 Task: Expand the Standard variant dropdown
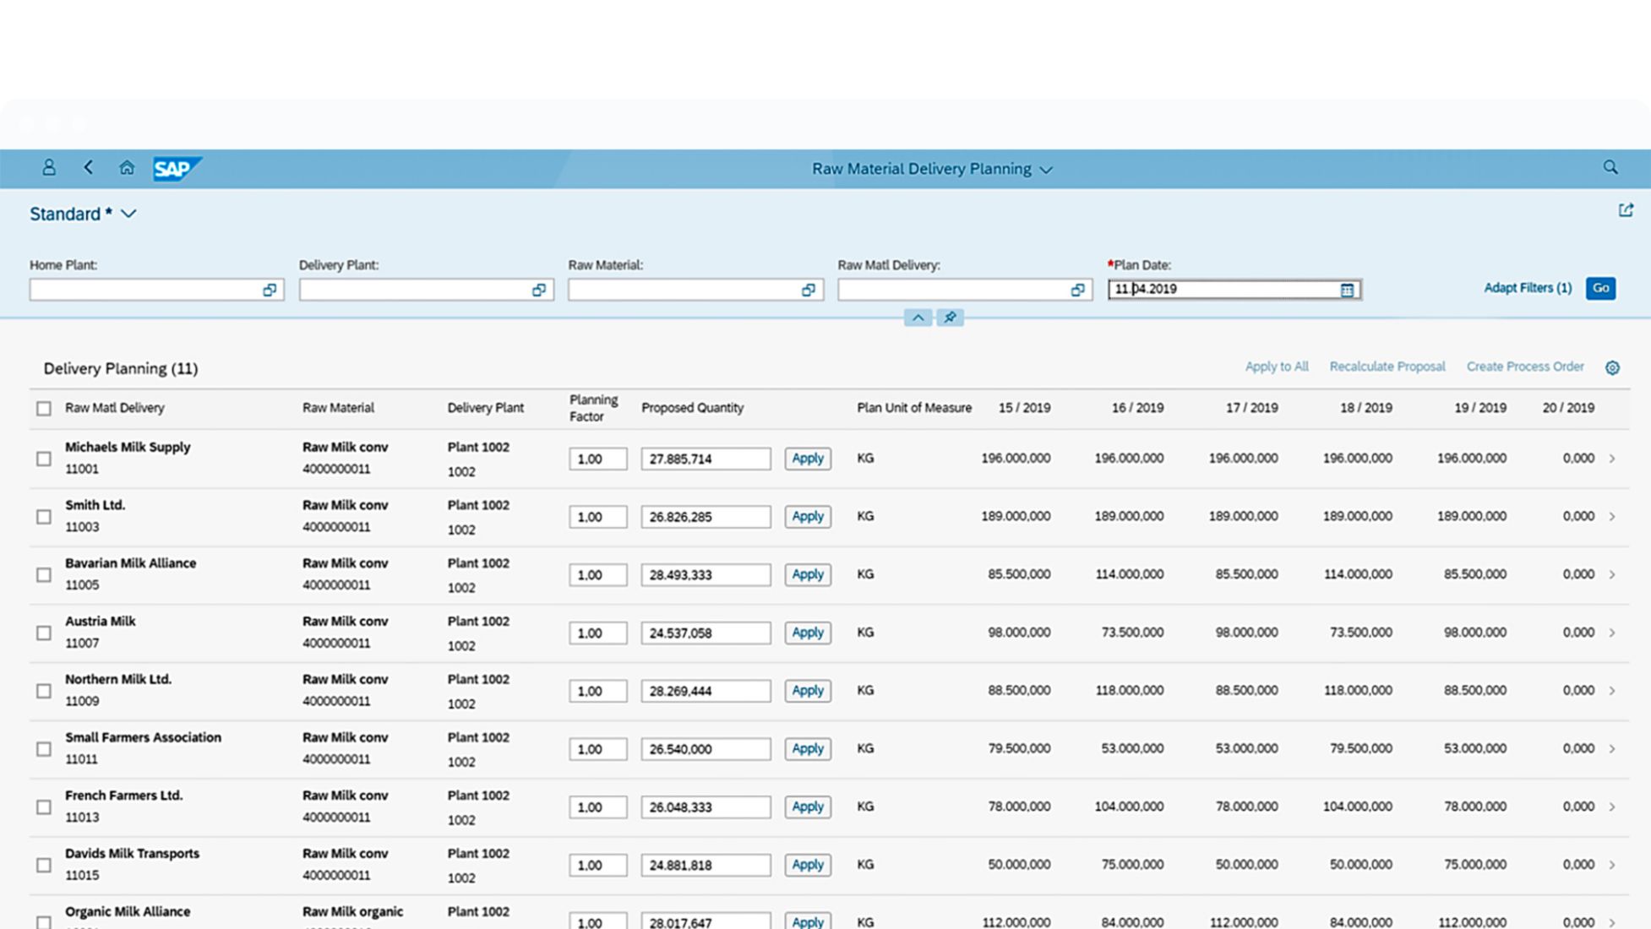(128, 214)
